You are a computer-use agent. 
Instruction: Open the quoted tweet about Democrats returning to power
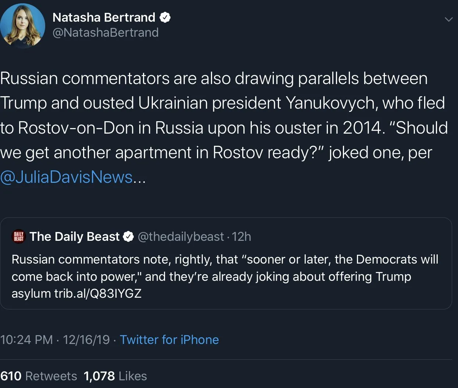pos(225,276)
